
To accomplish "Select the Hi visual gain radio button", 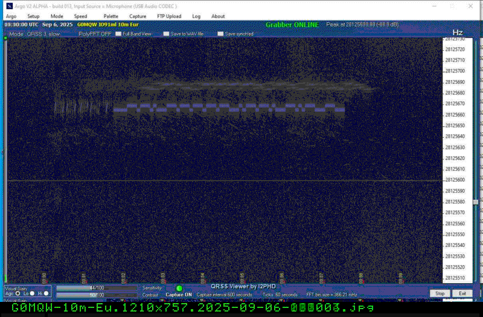I will [46, 293].
